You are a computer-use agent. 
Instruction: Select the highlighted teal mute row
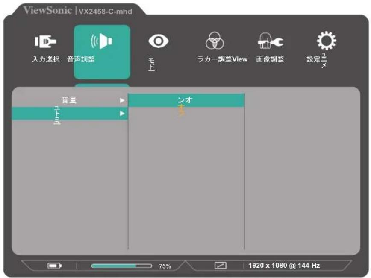coord(70,114)
